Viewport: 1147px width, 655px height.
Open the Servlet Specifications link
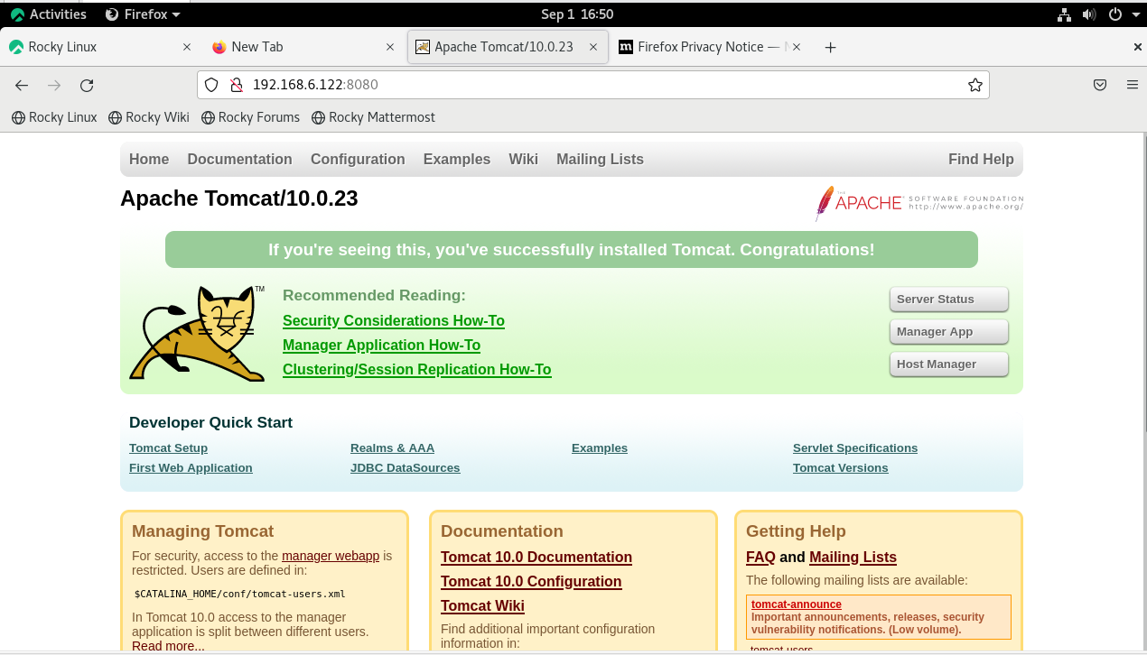[x=855, y=448]
